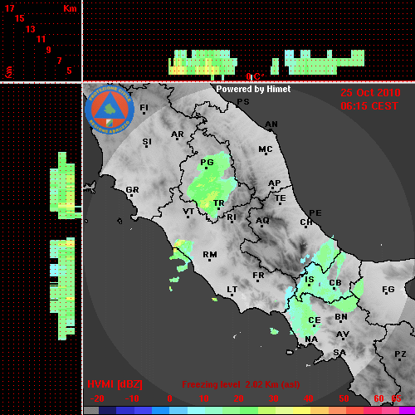
Task: Click the AR city label on map
Action: (178, 134)
